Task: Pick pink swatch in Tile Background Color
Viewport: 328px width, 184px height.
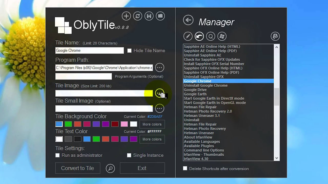Action: 124,124
